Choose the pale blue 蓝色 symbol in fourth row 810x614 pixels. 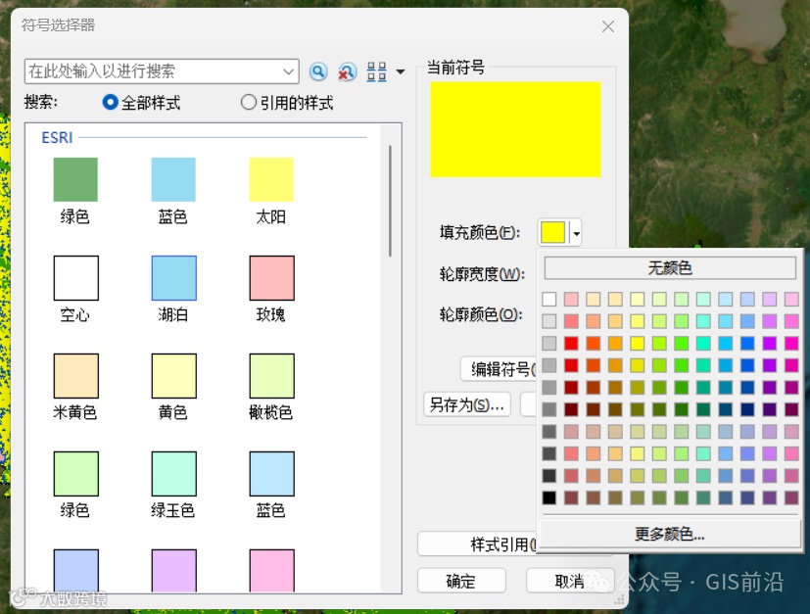[x=271, y=474]
